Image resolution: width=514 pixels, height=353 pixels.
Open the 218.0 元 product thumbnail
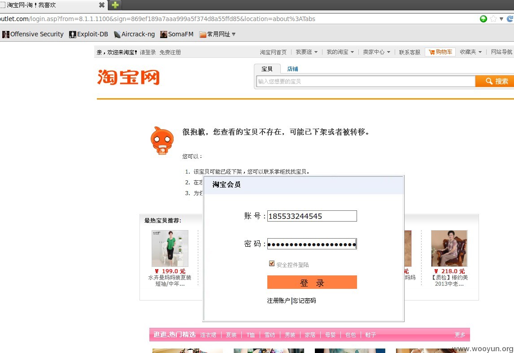(x=449, y=248)
